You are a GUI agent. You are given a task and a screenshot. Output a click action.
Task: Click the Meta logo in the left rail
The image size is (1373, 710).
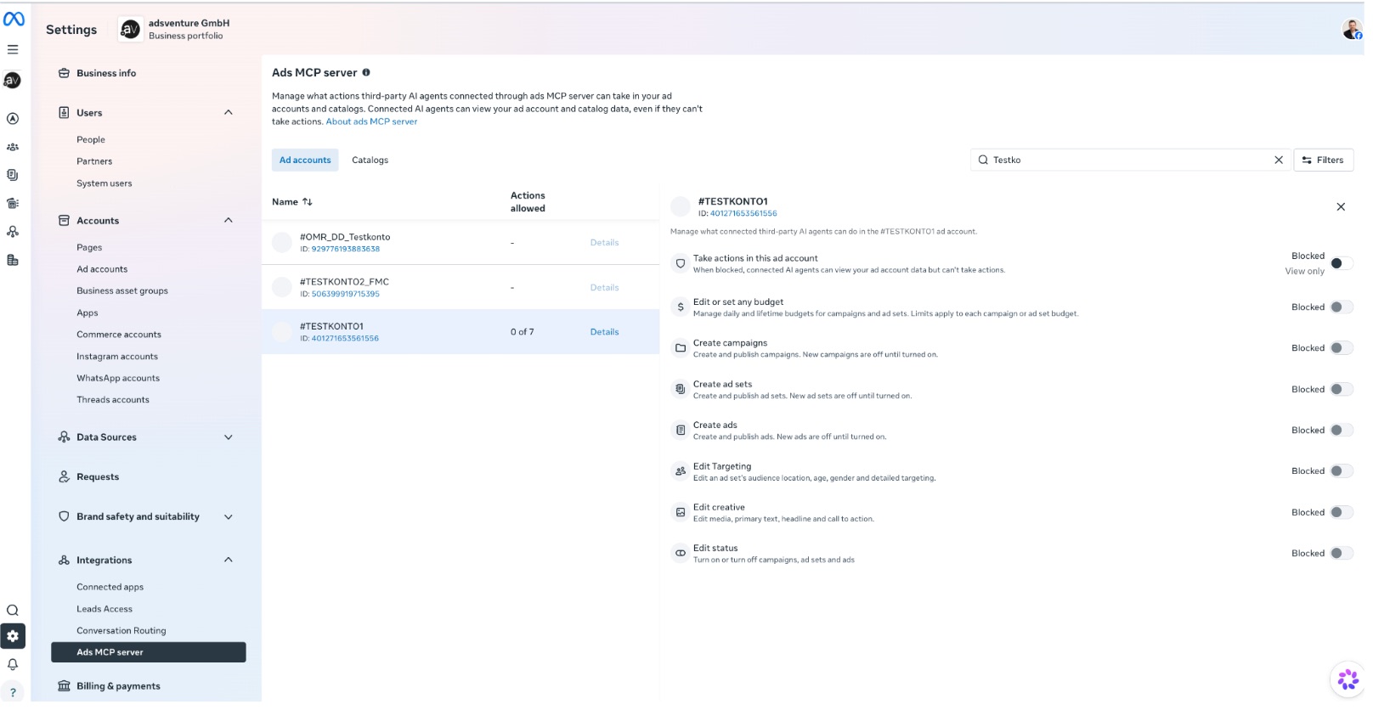(14, 19)
